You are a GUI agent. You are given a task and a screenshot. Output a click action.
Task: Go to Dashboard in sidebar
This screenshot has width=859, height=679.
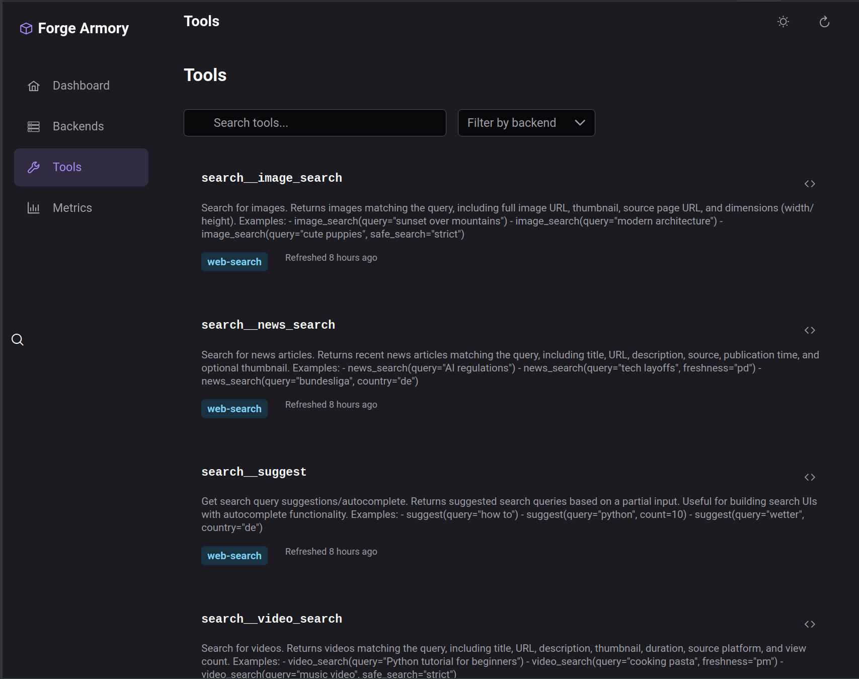click(x=81, y=86)
